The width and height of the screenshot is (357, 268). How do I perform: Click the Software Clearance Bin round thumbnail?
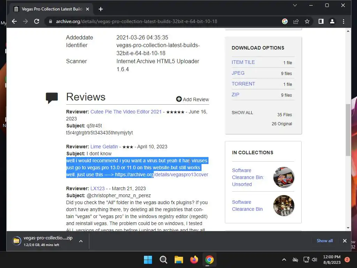pyautogui.click(x=284, y=206)
